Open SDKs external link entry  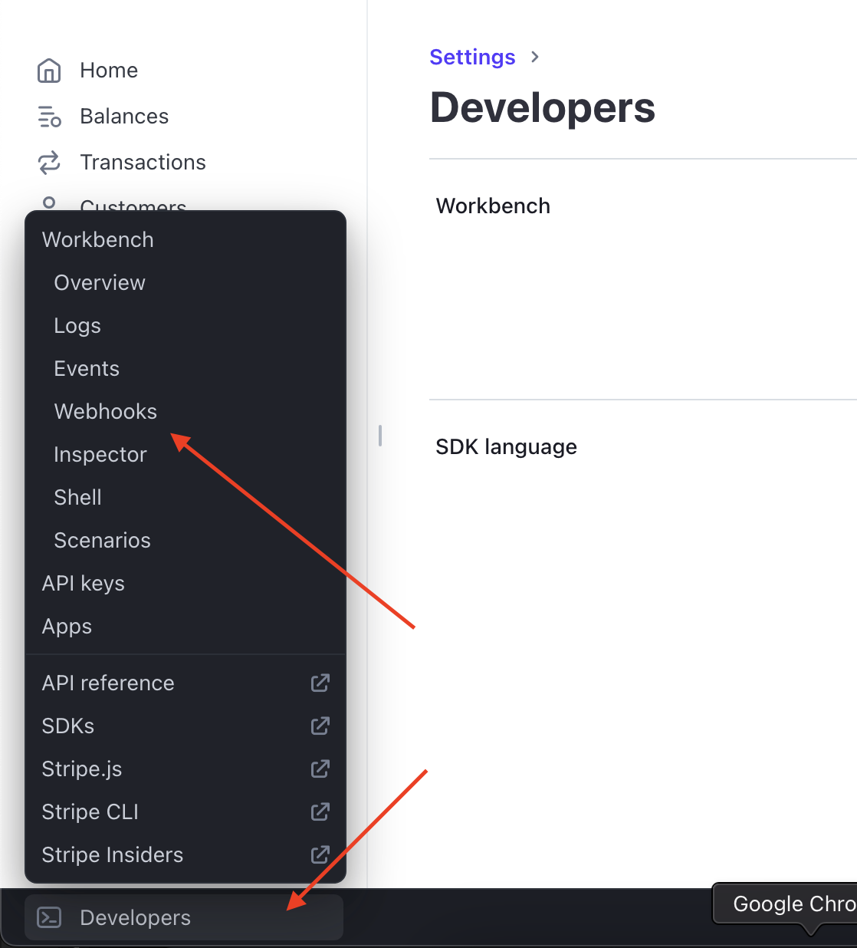186,726
